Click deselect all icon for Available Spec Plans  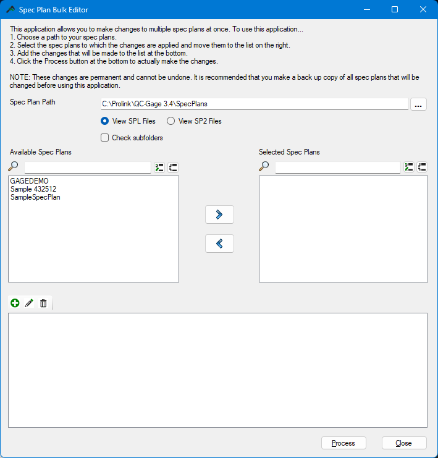[173, 167]
